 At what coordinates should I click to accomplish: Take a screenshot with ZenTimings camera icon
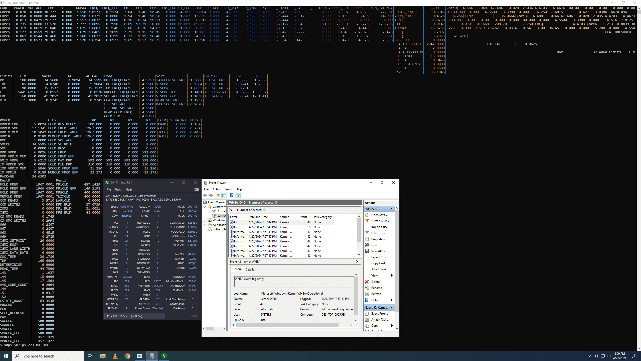(x=197, y=190)
